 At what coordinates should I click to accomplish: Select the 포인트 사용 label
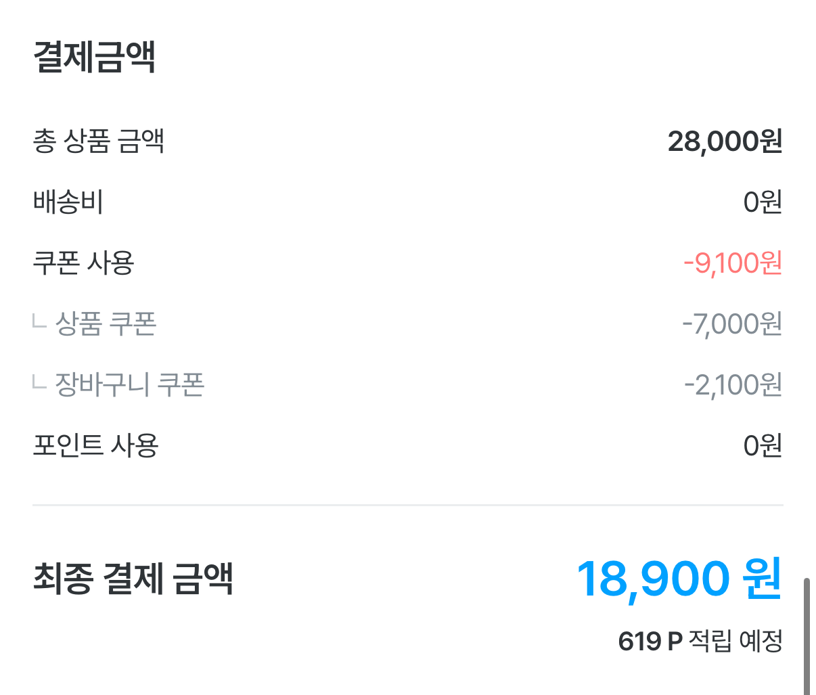(95, 446)
